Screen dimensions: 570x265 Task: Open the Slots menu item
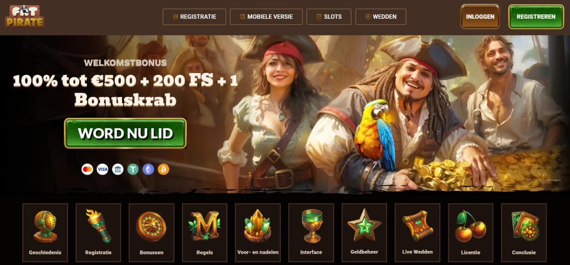(329, 16)
